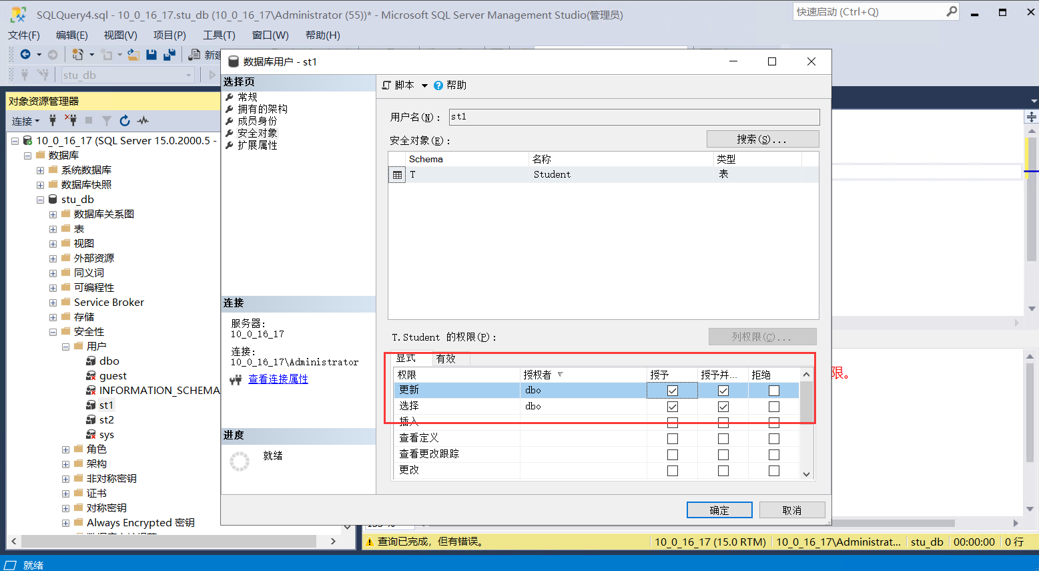Click the view connection properties icon
The width and height of the screenshot is (1039, 571).
click(x=236, y=379)
